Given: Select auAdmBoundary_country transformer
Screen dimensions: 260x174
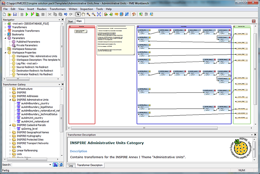Looking at the screenshot, I should coord(35,103).
